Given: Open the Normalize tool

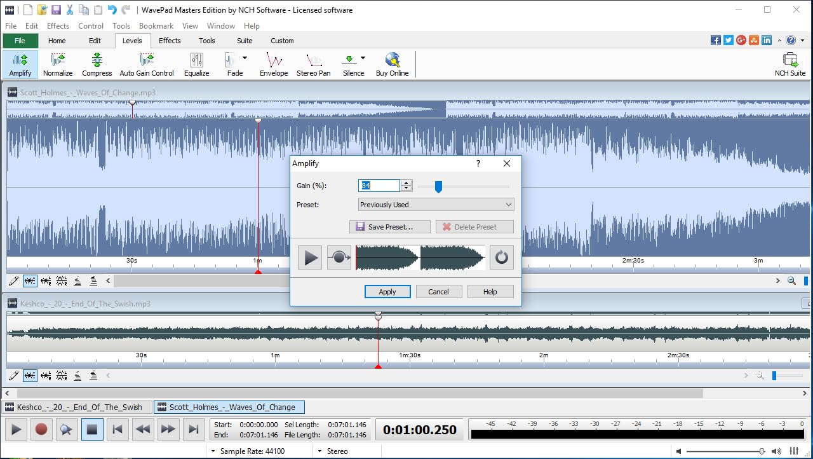Looking at the screenshot, I should click(58, 63).
